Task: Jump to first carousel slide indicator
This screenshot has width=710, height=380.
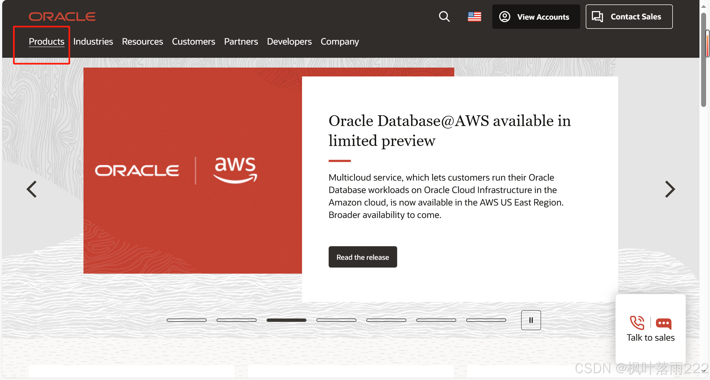Action: click(187, 320)
